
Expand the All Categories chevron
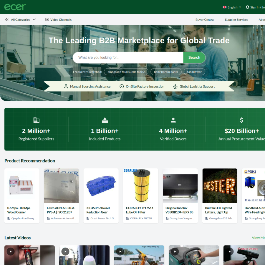point(34,20)
